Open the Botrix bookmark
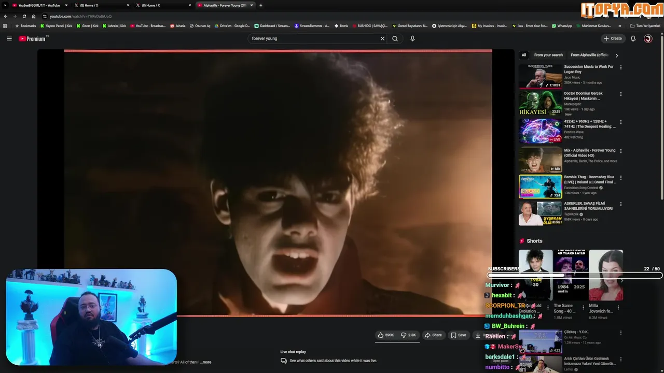The width and height of the screenshot is (664, 373). [341, 25]
